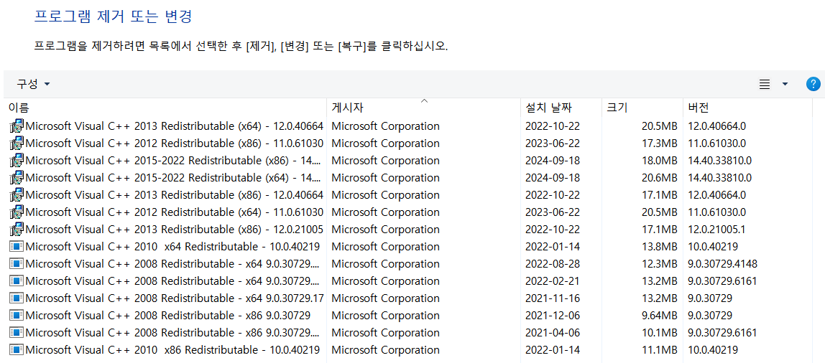825x363 pixels.
Task: Click icon of Visual C++ 2008 x64 9.0.30729.17
Action: (17, 298)
